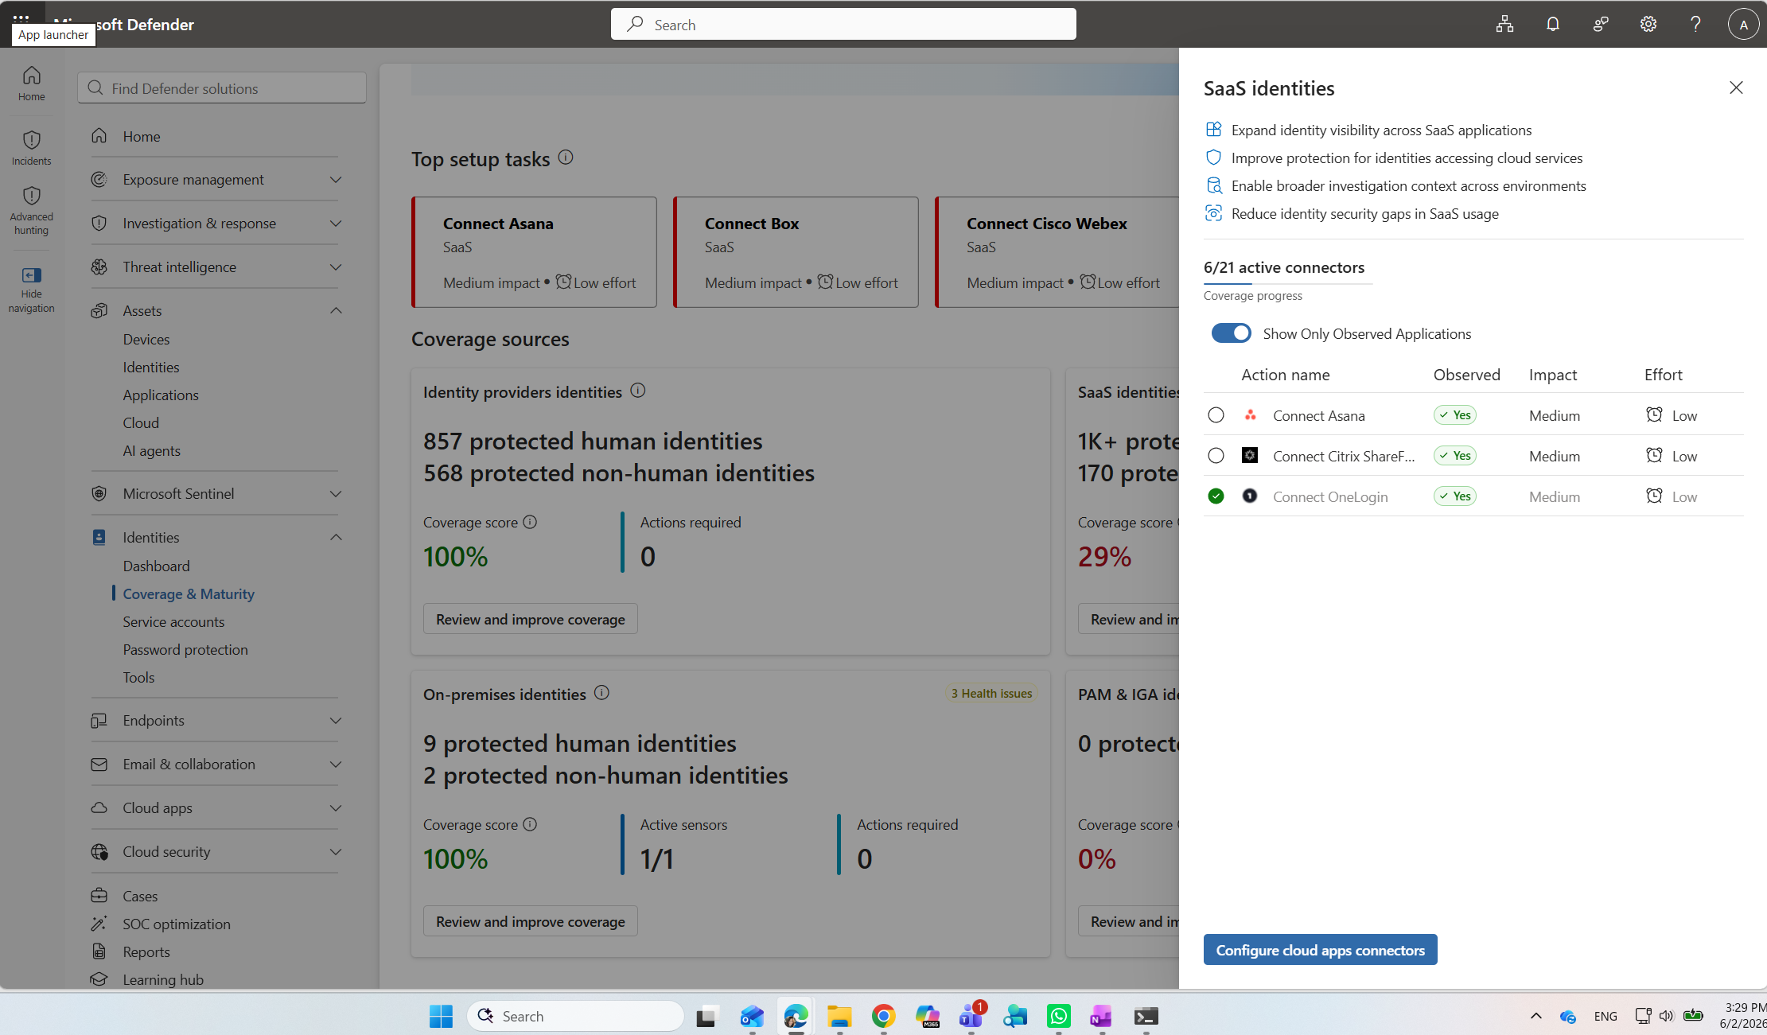Screen dimensions: 1767x1035
Task: Click Review and improve coverage for Identity providers
Action: pos(531,619)
